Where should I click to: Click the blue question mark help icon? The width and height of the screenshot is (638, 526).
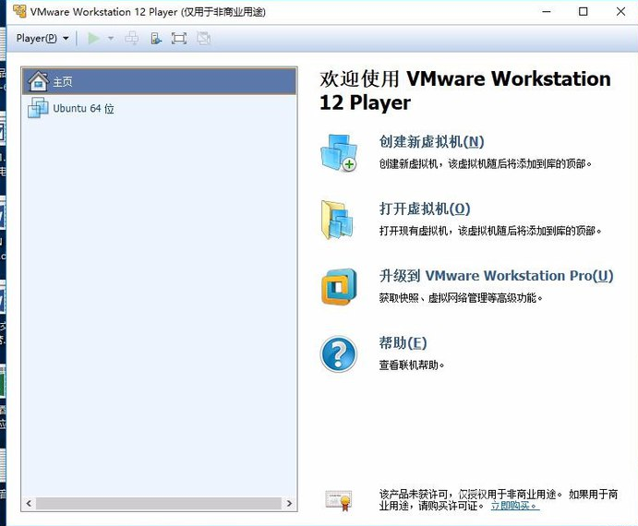pos(339,354)
